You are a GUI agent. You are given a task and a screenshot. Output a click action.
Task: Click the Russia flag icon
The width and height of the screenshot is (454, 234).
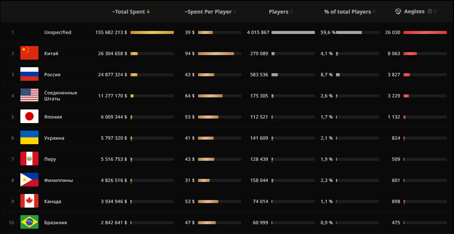[x=29, y=74]
